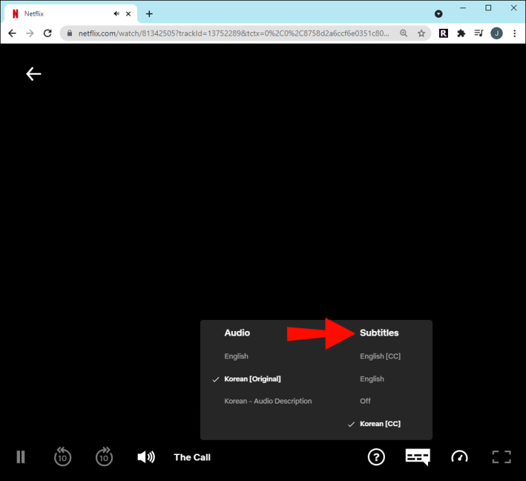The image size is (526, 481).
Task: Mute the player volume
Action: tap(146, 457)
